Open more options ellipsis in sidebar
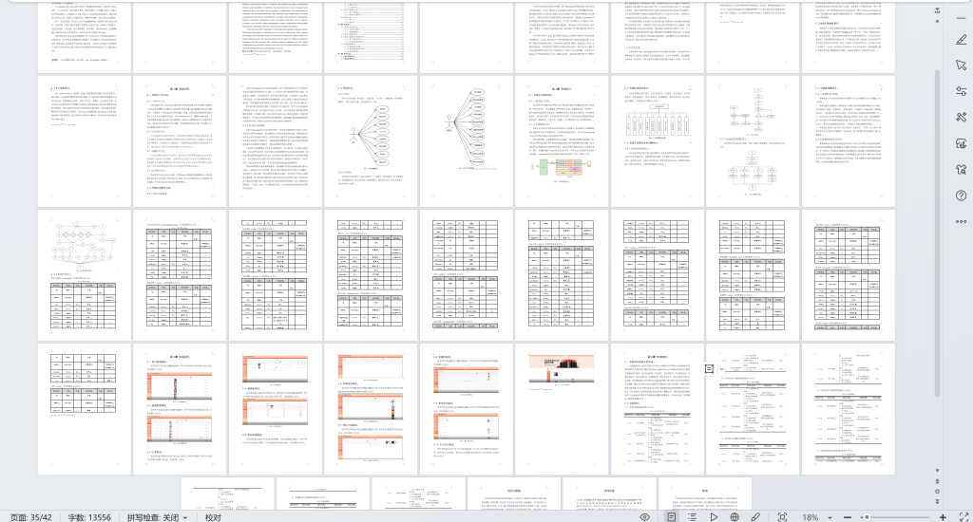This screenshot has width=973, height=522. 962,221
